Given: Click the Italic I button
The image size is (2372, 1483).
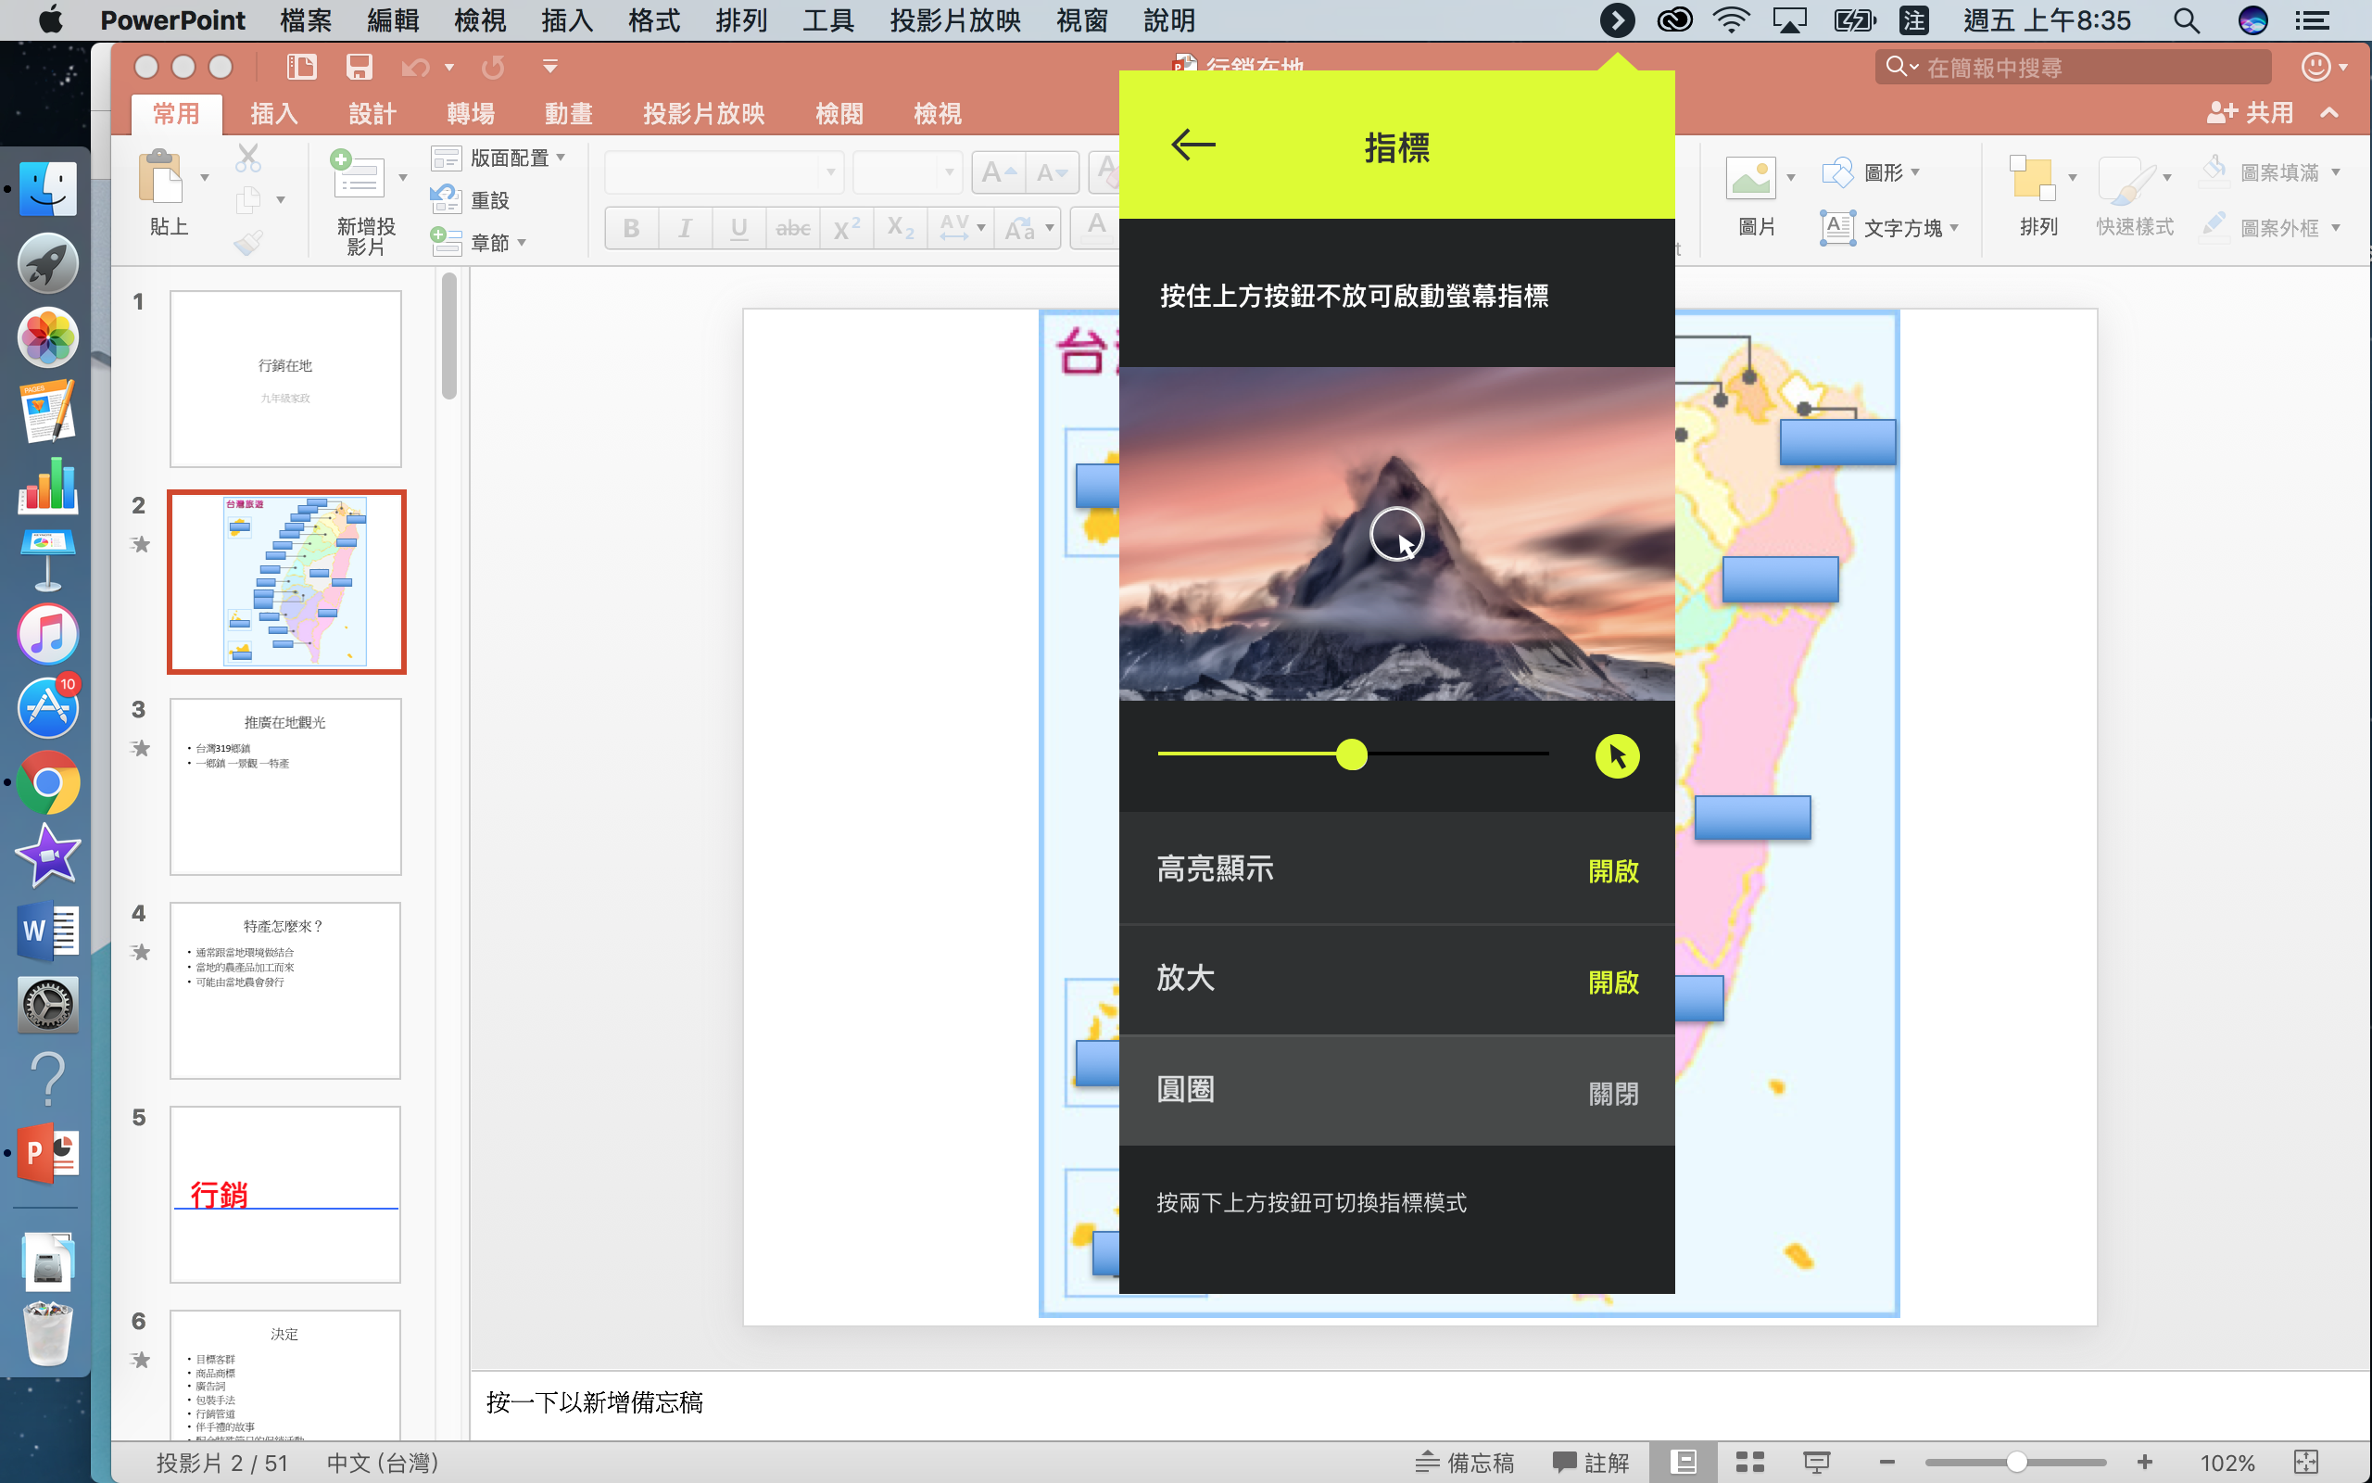Looking at the screenshot, I should tap(685, 229).
